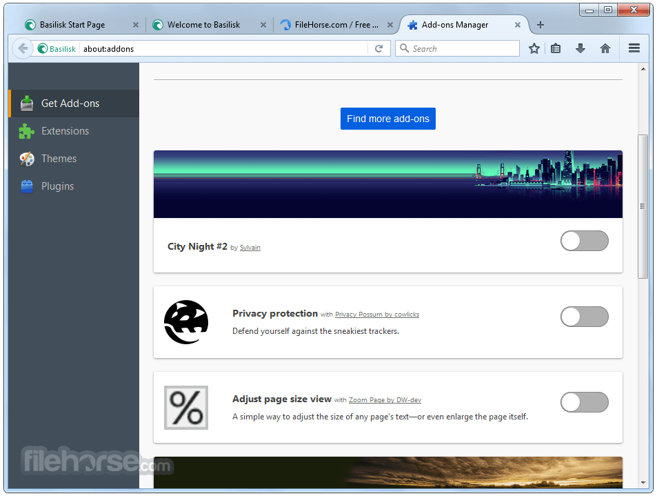This screenshot has height=496, width=657.
Task: Click the Get Add-ons sidebar icon
Action: click(x=27, y=103)
